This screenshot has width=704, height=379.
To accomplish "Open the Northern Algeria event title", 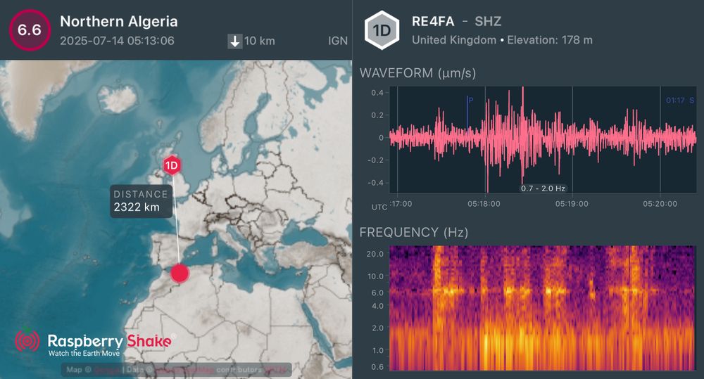I will coord(118,21).
